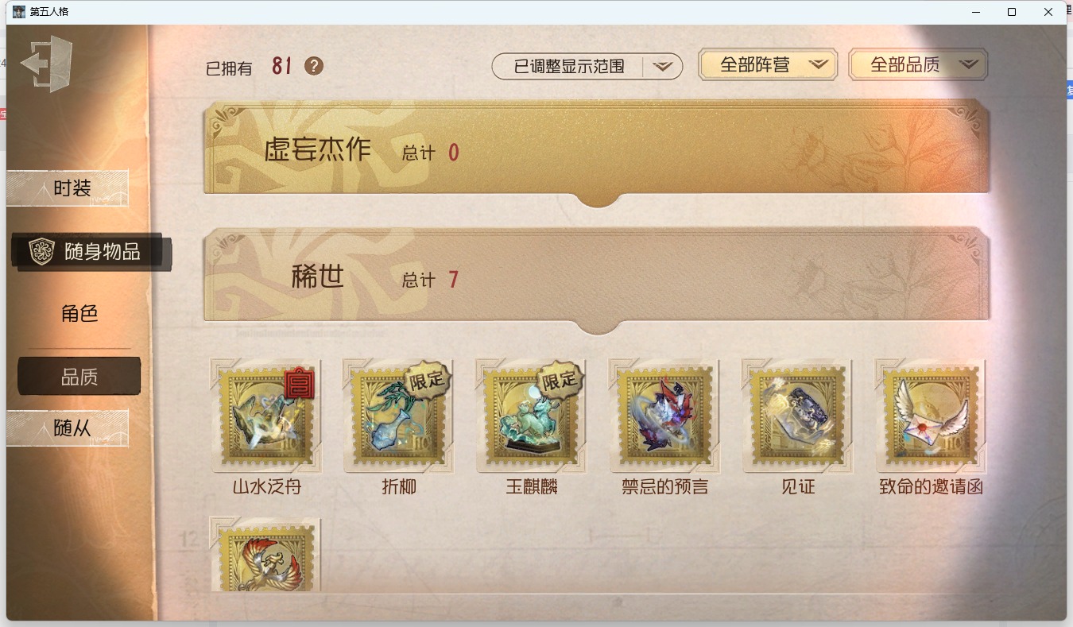Choose the 致命的邀请函 winged envelope
Image resolution: width=1073 pixels, height=627 pixels.
point(930,416)
